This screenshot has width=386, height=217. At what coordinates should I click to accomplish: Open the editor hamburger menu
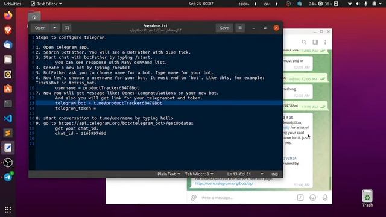(x=240, y=28)
